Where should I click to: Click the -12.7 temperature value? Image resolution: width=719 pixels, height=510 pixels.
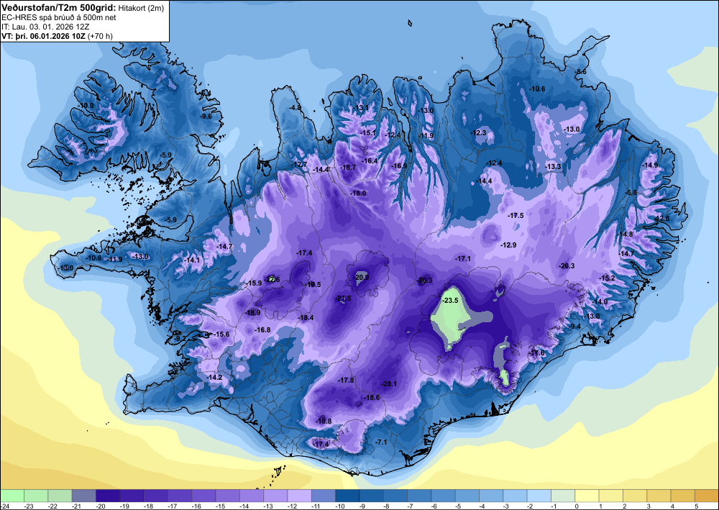299,164
